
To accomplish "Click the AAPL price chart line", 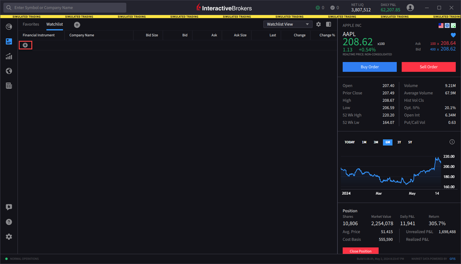I will pyautogui.click(x=391, y=172).
